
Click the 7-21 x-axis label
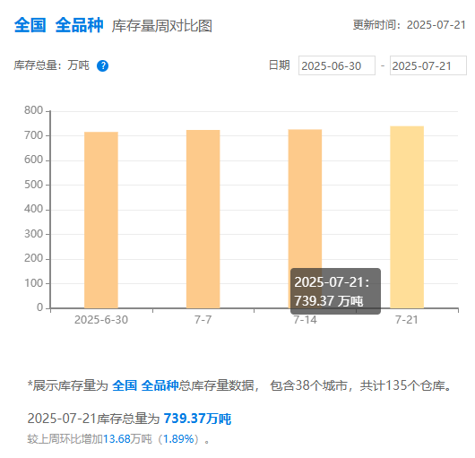407,320
